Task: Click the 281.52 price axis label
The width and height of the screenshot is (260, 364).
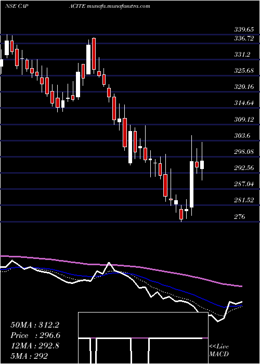Action: pos(244,200)
